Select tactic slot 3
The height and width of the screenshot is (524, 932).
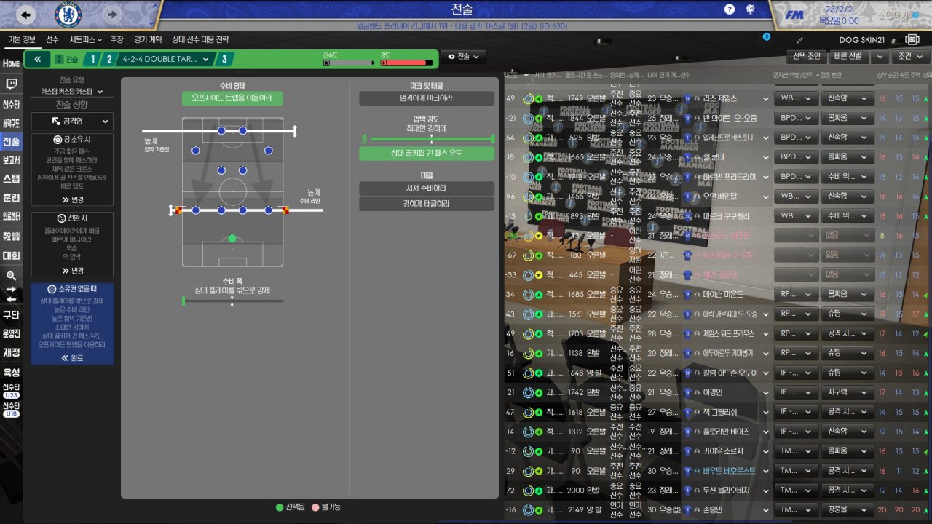[x=224, y=59]
